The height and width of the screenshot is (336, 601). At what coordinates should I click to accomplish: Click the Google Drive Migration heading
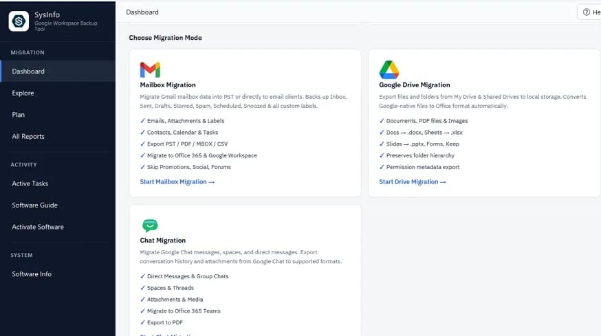[415, 85]
